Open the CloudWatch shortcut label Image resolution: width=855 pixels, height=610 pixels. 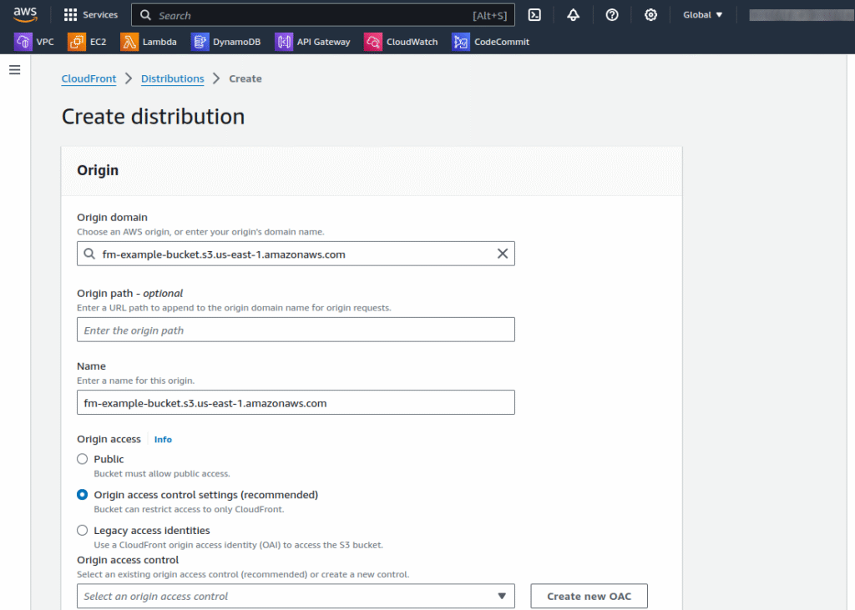[412, 42]
